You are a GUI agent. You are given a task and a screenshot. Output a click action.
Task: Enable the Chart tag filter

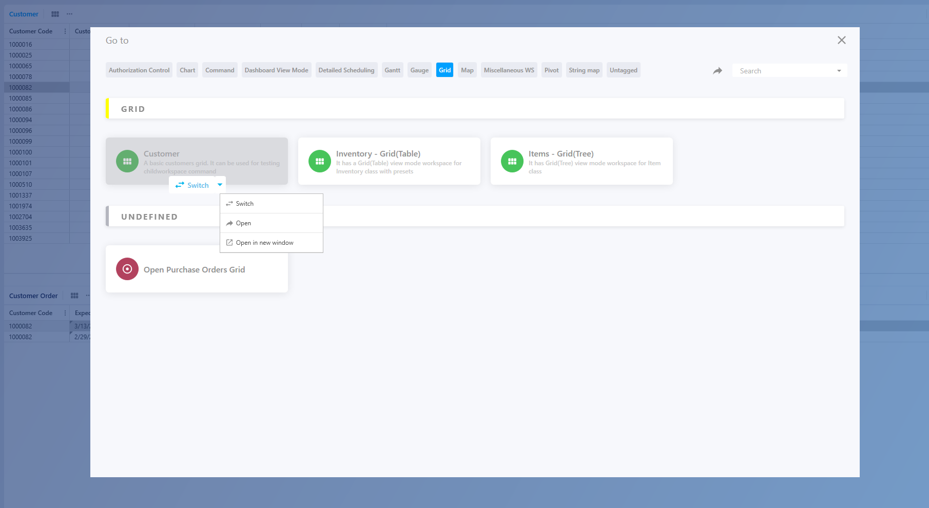[187, 70]
